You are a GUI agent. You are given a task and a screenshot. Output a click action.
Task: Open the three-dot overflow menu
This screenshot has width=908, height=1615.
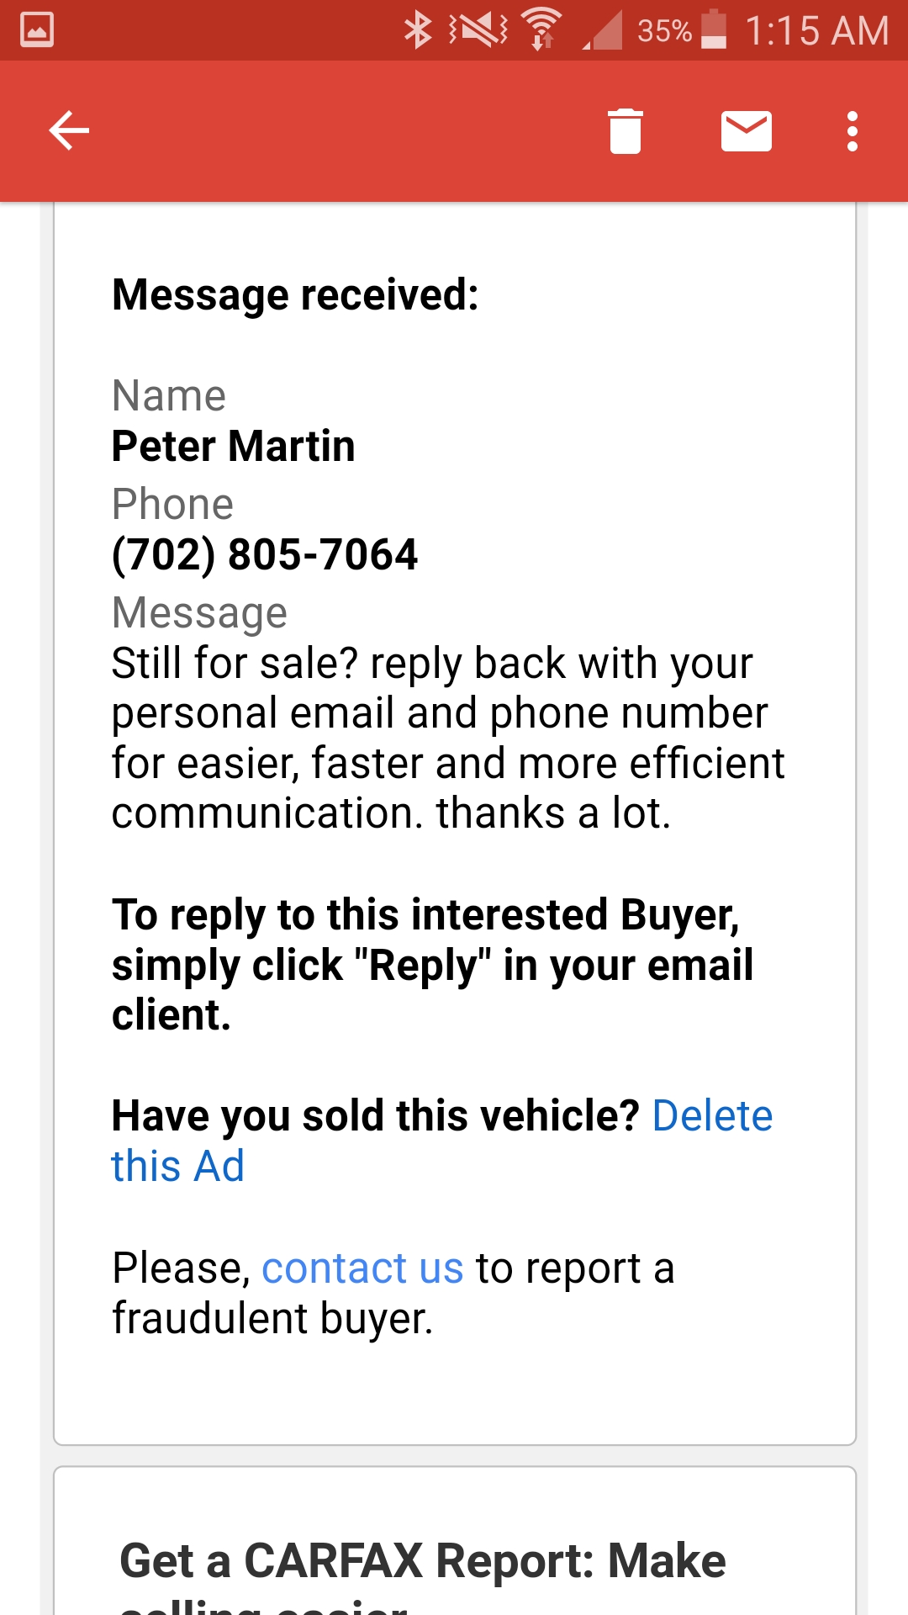click(x=853, y=131)
